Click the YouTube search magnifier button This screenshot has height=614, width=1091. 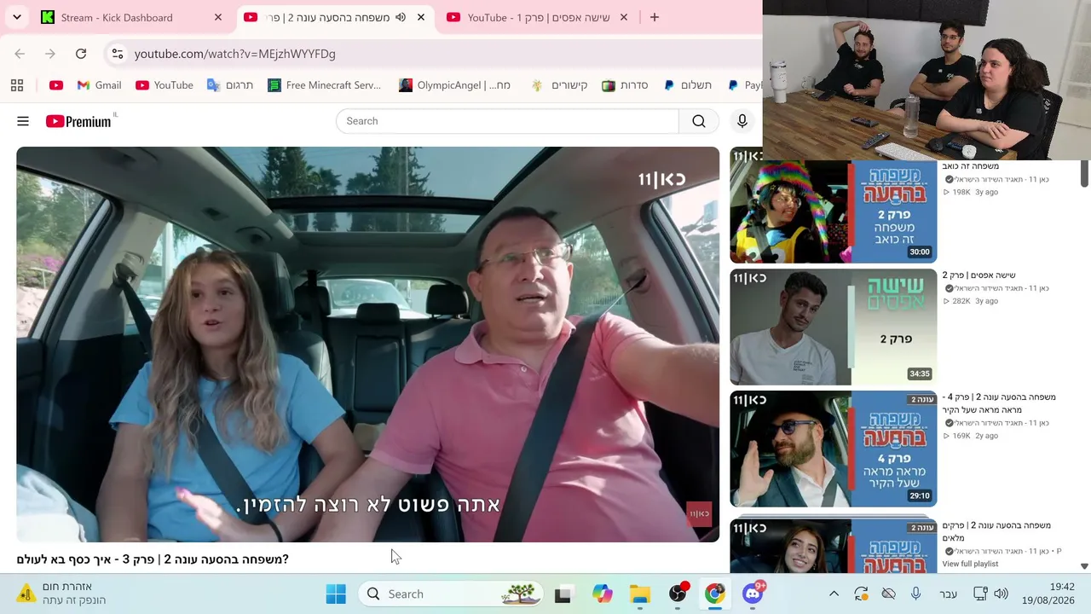pos(699,121)
